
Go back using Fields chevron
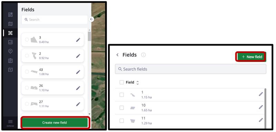point(117,55)
